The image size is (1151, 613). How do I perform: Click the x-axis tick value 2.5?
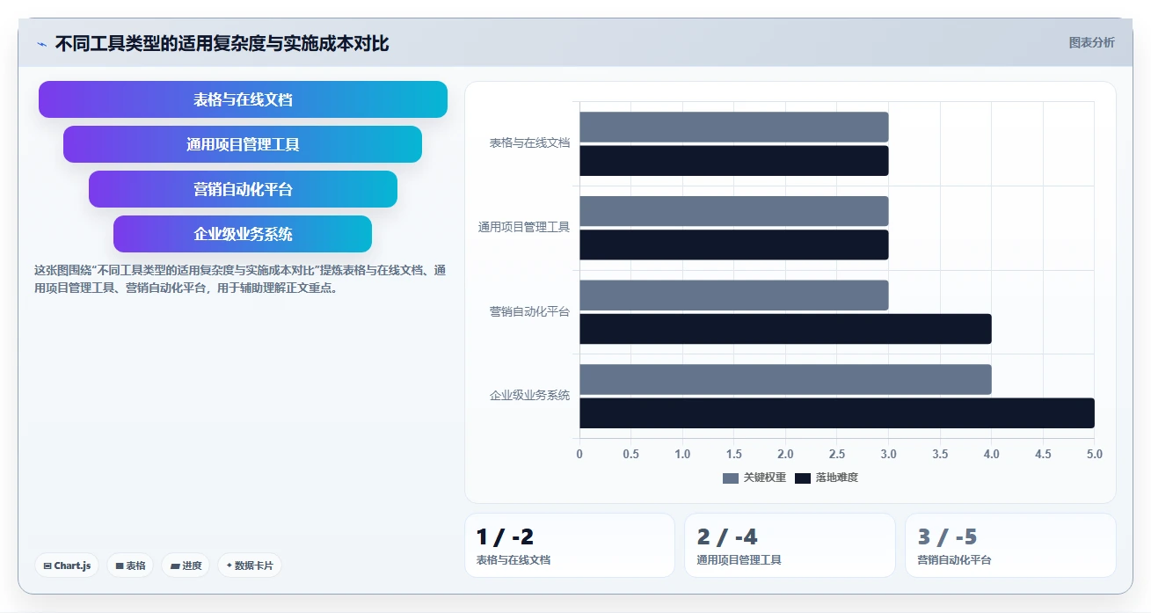point(837,454)
